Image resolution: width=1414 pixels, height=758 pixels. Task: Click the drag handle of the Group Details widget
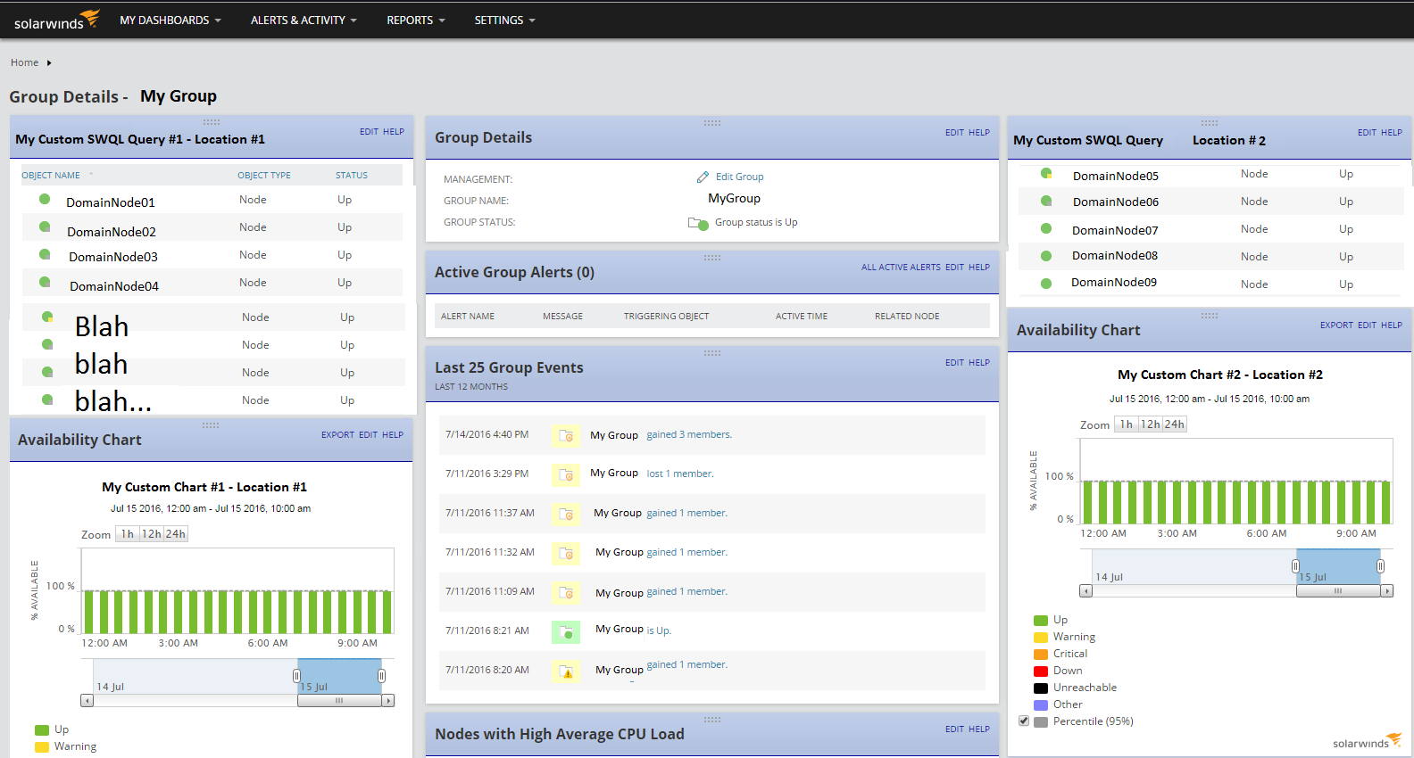[x=712, y=123]
